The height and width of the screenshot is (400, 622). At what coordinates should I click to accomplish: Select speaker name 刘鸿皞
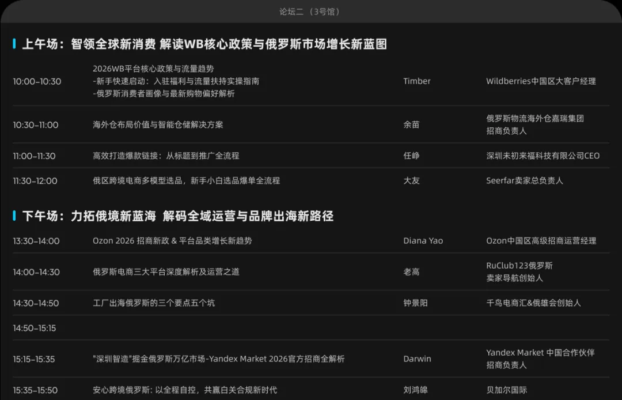point(415,390)
